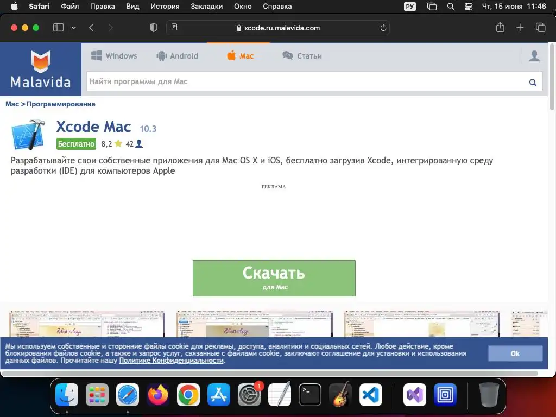This screenshot has width=556, height=417.
Task: Open the Политике Конфиденциальности link
Action: (x=171, y=361)
